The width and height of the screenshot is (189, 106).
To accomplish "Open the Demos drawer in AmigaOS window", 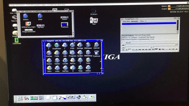I will [49, 62].
